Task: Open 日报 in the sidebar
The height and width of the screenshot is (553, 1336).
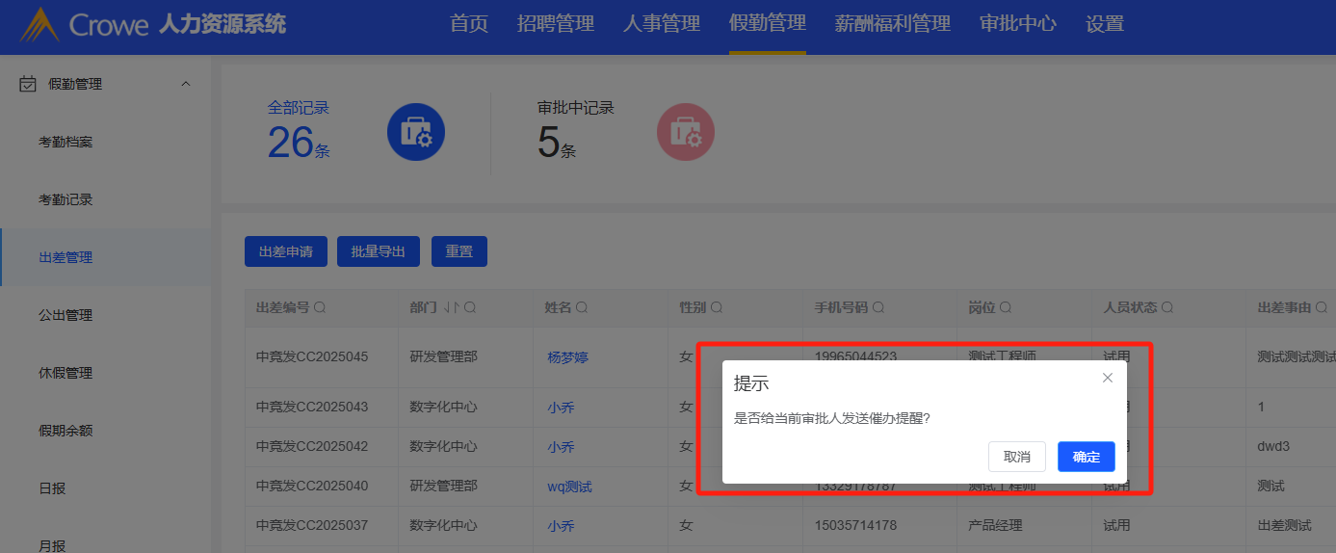Action: pyautogui.click(x=52, y=488)
